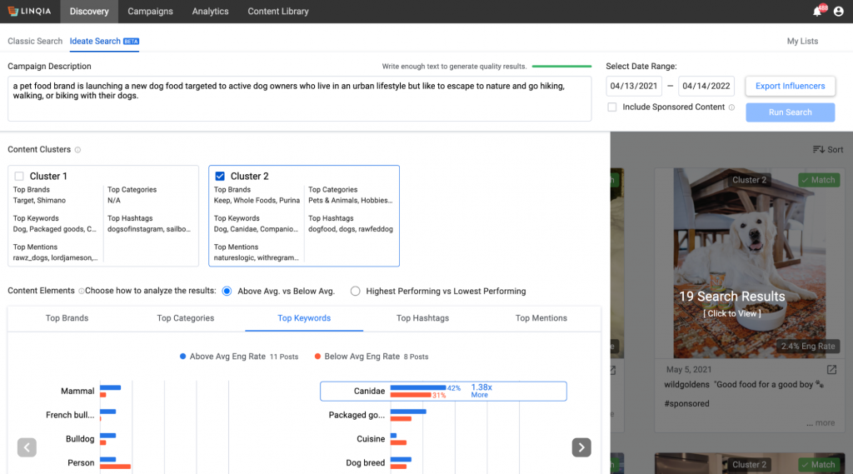Select the French bull... keyword label
This screenshot has width=853, height=474.
pyautogui.click(x=70, y=415)
